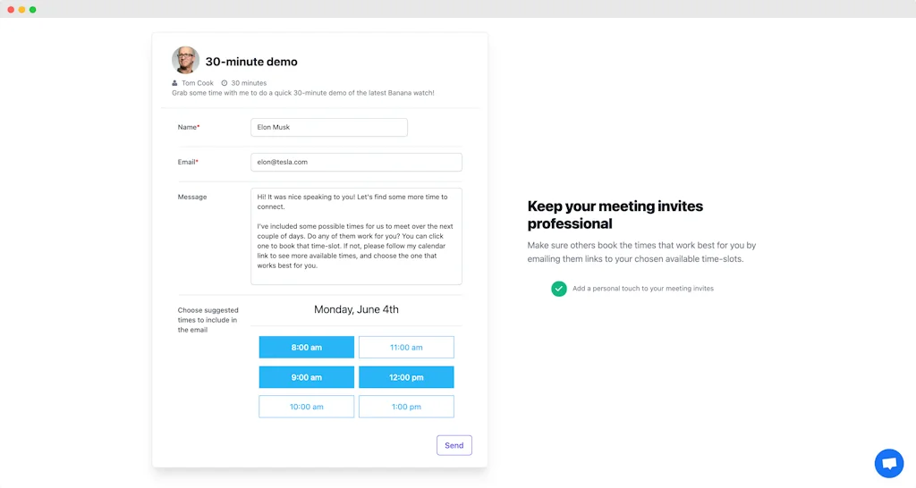
Task: Select the 11:00 am time slot
Action: [x=406, y=347]
